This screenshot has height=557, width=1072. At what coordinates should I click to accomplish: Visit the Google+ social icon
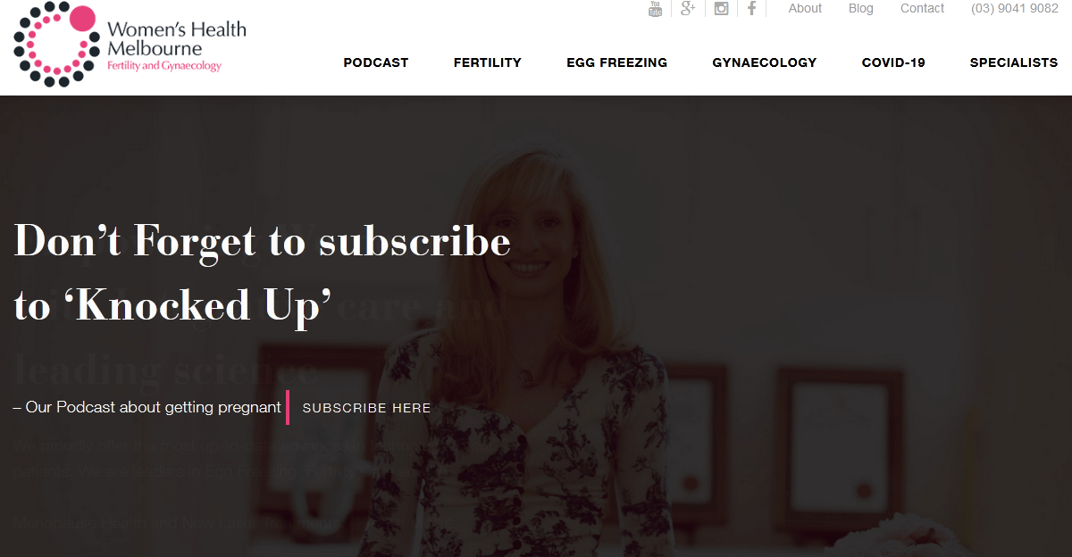(x=688, y=9)
